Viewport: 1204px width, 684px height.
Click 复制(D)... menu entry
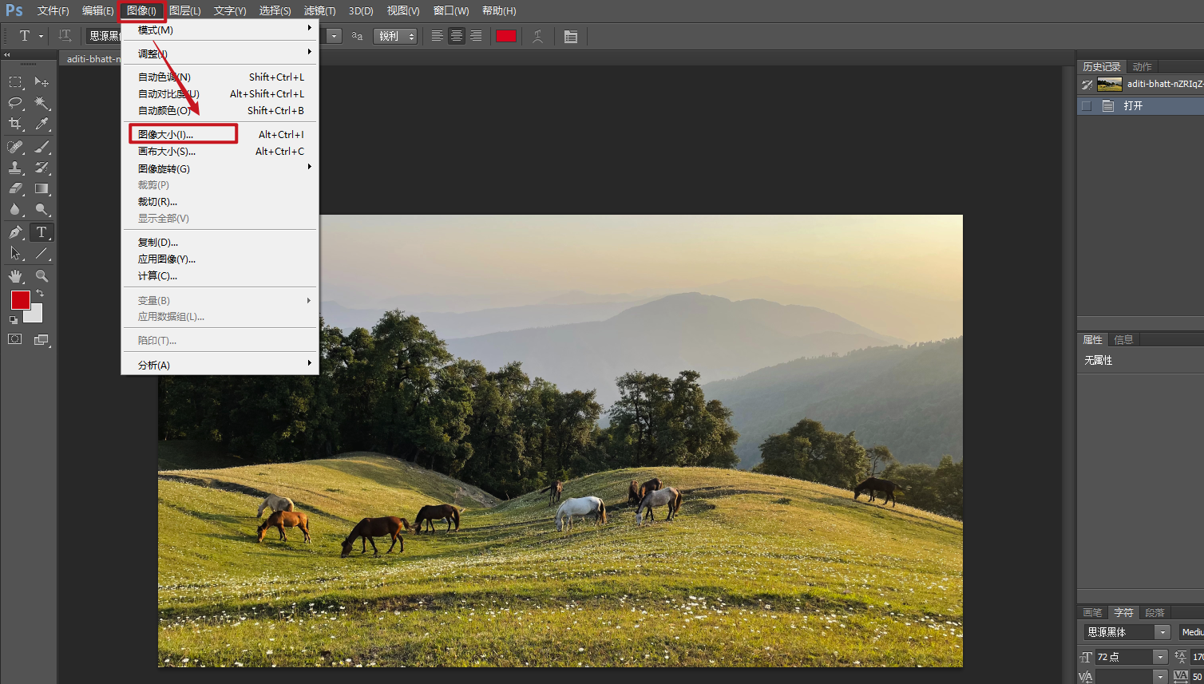tap(158, 243)
